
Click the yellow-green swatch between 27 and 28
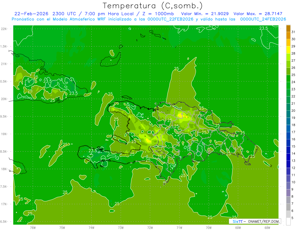click(x=288, y=57)
